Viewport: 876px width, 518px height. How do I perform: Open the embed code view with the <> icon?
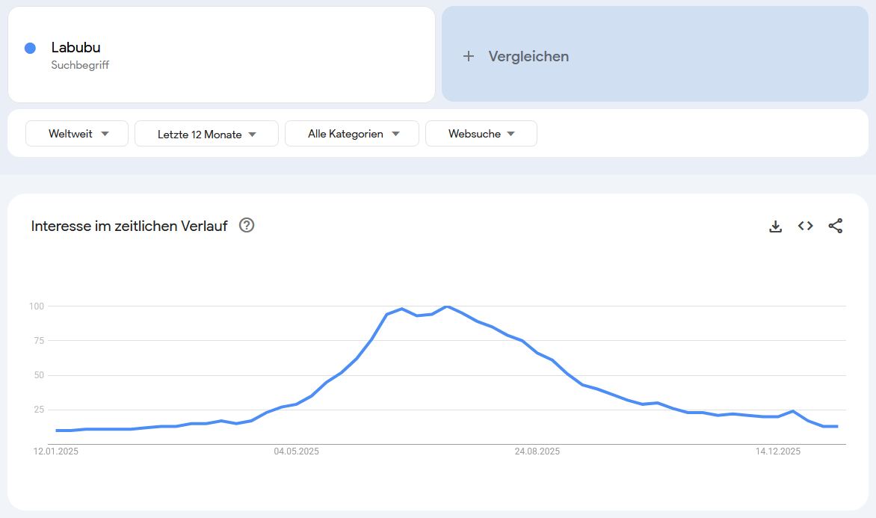pyautogui.click(x=805, y=225)
